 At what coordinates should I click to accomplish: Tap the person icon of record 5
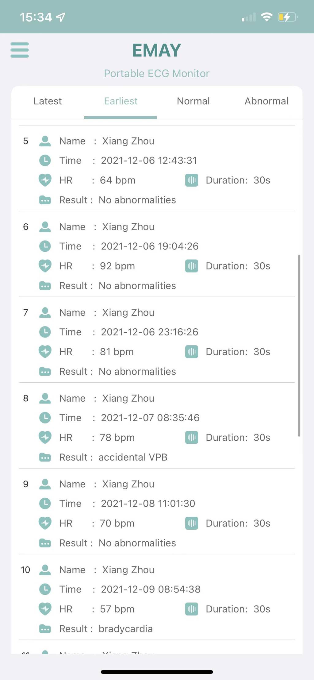click(x=45, y=141)
